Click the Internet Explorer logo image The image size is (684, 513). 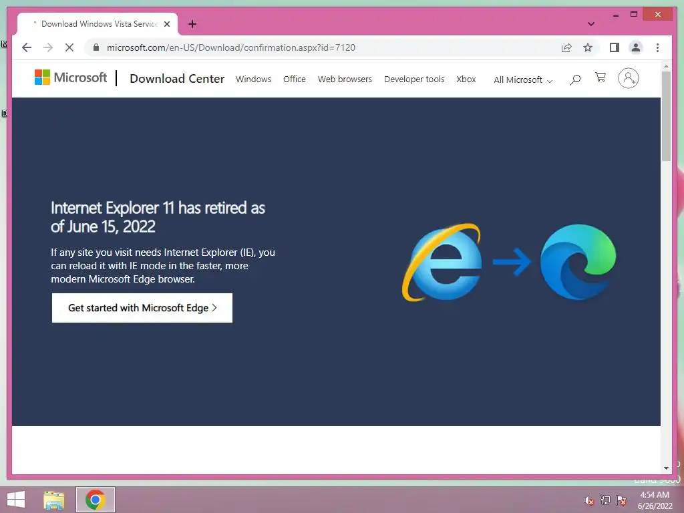[x=442, y=262]
